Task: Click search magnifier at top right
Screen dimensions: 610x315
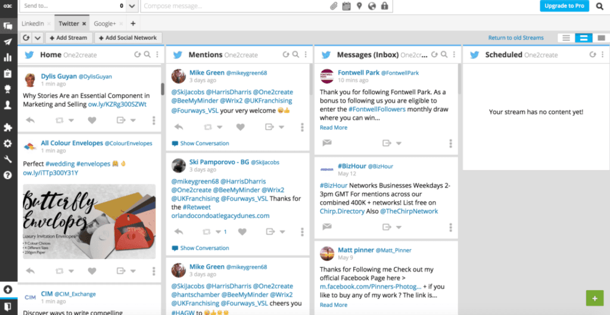Action: click(x=599, y=6)
